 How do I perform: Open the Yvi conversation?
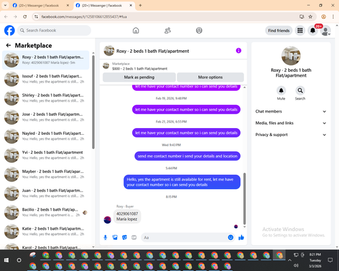point(45,155)
